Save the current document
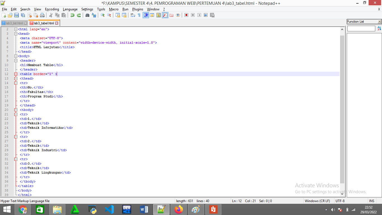The height and width of the screenshot is (215, 382). pyautogui.click(x=16, y=15)
